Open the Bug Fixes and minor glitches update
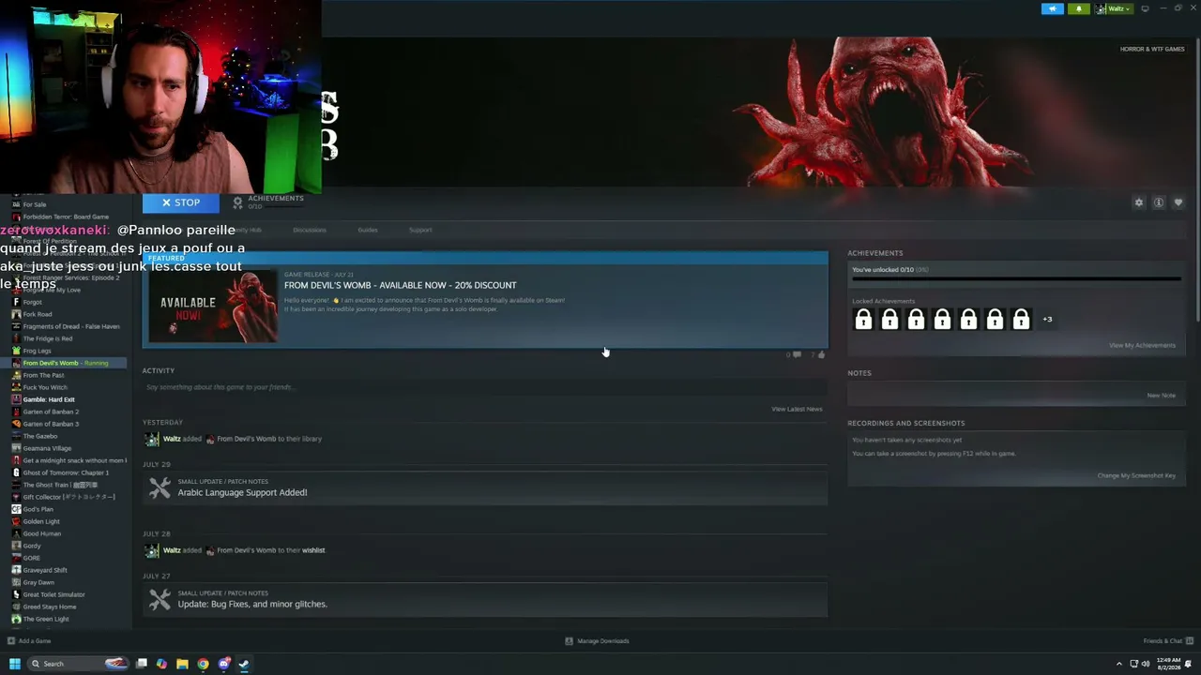 point(252,604)
